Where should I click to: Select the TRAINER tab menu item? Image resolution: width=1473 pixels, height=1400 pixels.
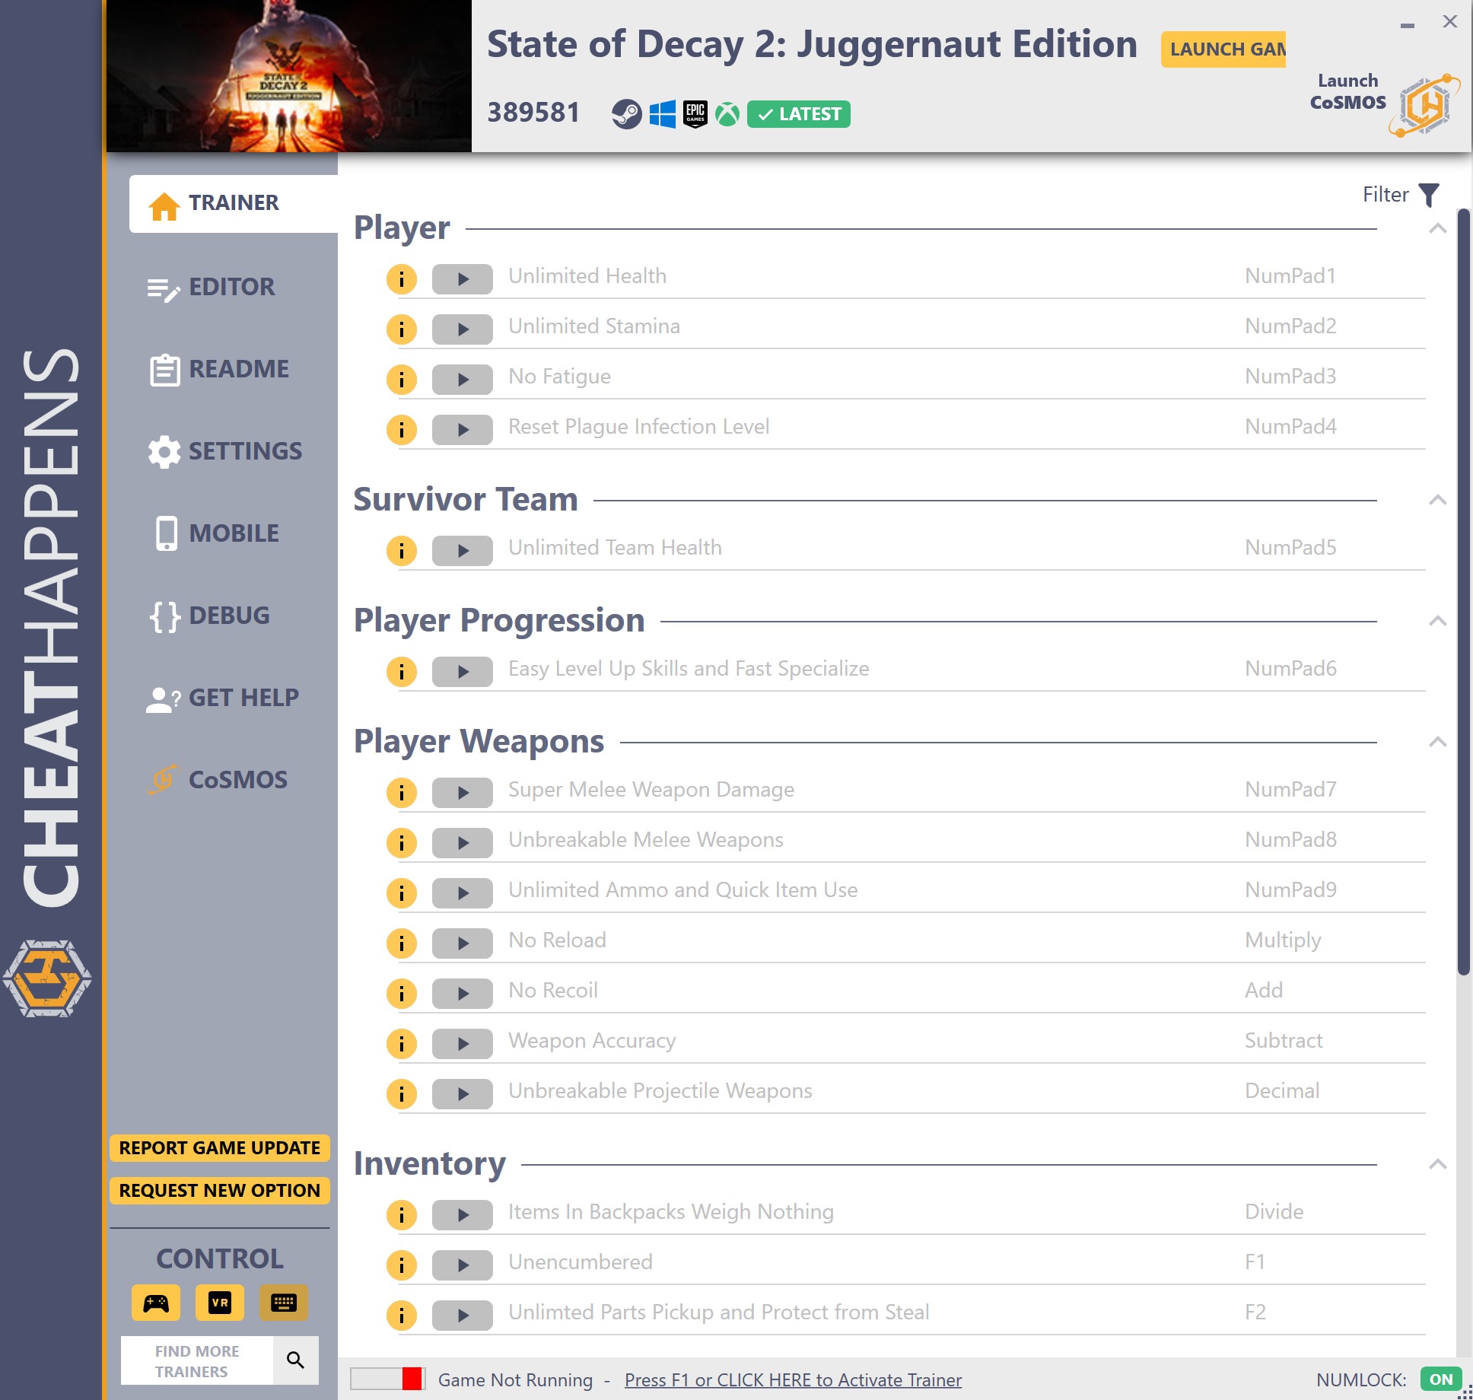234,202
